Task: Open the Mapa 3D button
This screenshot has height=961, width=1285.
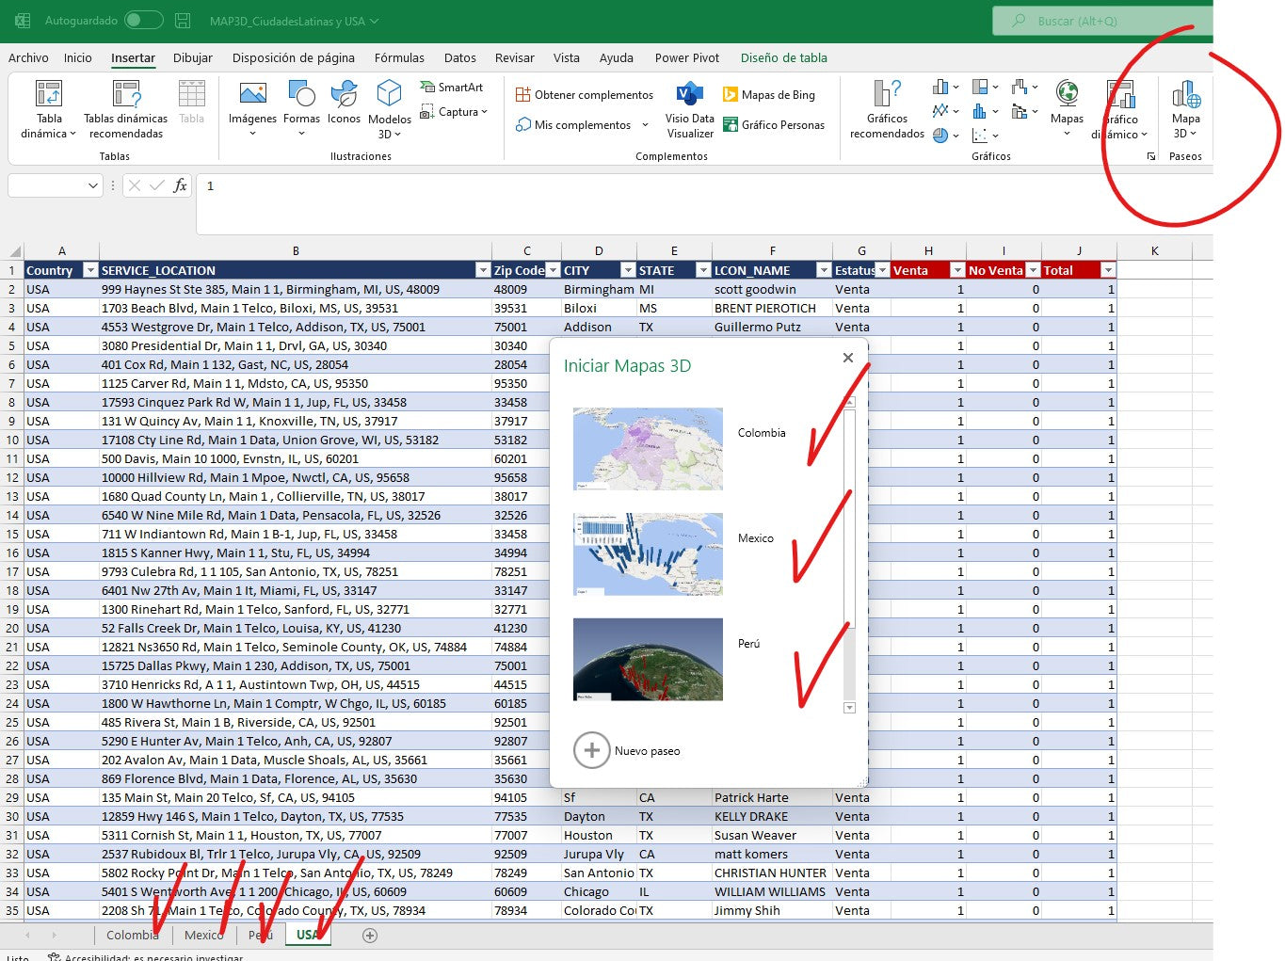Action: (1185, 109)
